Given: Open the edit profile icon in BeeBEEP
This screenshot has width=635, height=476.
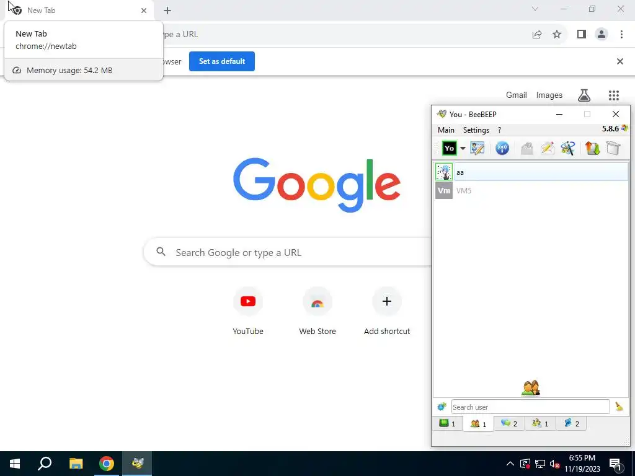Looking at the screenshot, I should (x=477, y=148).
